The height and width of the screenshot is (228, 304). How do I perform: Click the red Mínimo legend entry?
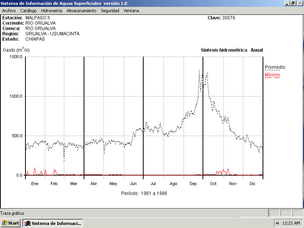point(272,75)
